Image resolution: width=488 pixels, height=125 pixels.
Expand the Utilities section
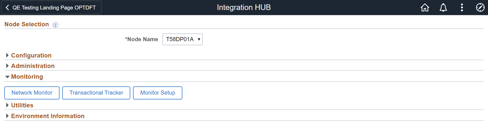[22, 105]
